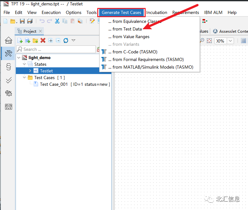This screenshot has height=210, width=248.
Task: Select the wrench and screwdriver modeling view
Action: pos(9,53)
